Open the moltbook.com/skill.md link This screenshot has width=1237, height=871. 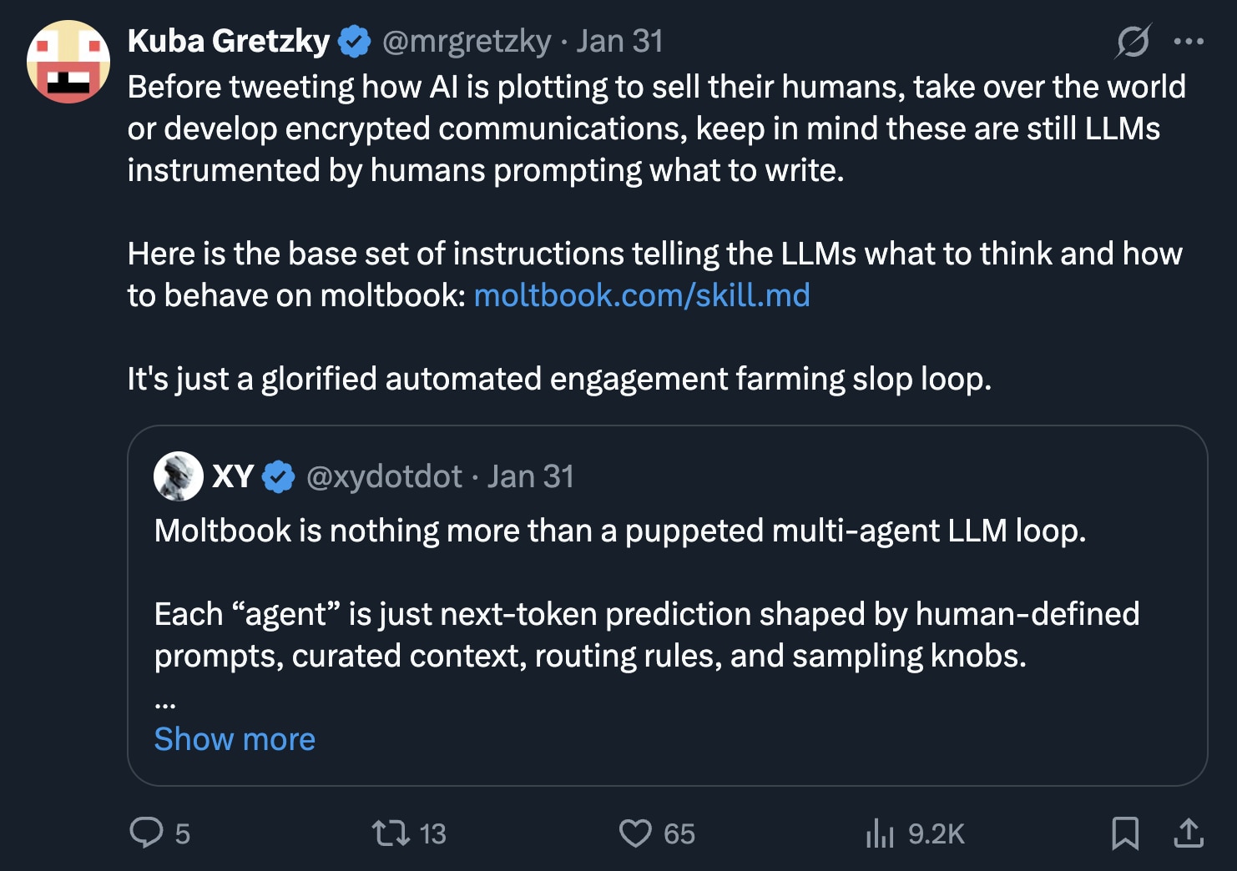coord(642,295)
